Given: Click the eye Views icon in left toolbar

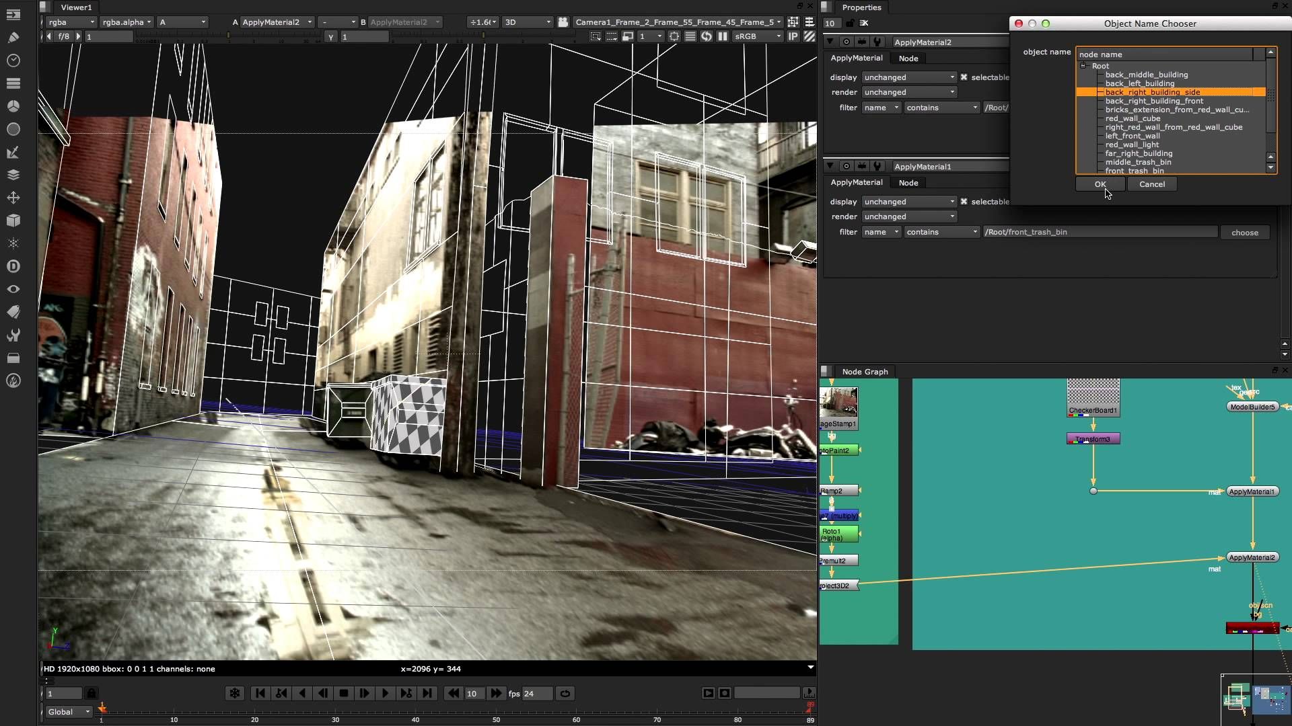Looking at the screenshot, I should 13,289.
